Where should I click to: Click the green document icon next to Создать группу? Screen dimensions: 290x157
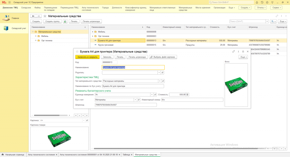coord(65,21)
